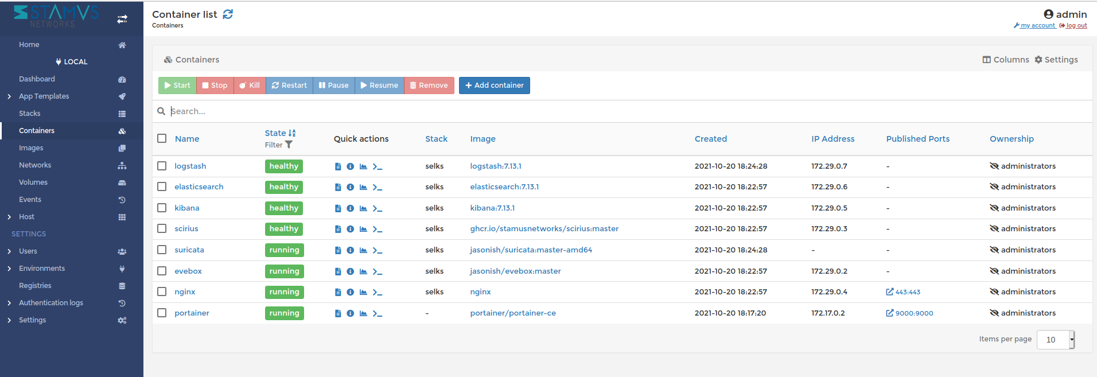Check the kibana row checkbox
The height and width of the screenshot is (377, 1097).
162,208
